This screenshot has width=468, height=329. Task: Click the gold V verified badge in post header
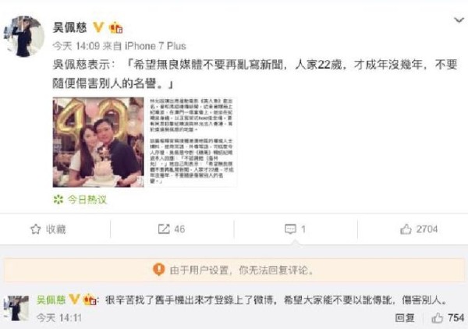pos(98,27)
